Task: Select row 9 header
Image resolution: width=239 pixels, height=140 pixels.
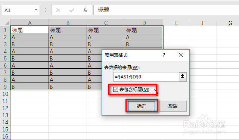Action: [x=5, y=87]
